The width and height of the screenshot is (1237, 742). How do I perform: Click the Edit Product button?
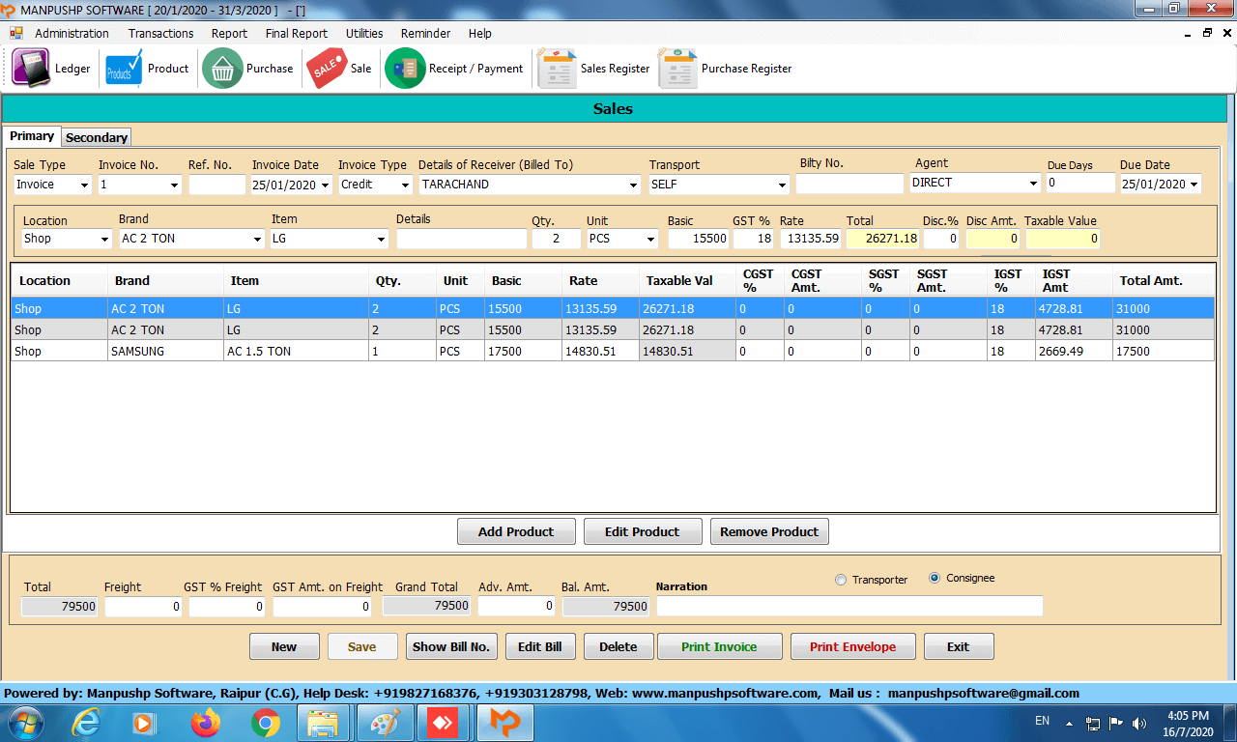click(x=642, y=531)
